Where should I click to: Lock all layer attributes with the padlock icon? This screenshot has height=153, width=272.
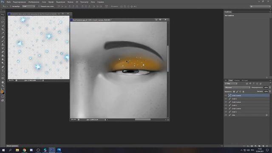(243, 91)
